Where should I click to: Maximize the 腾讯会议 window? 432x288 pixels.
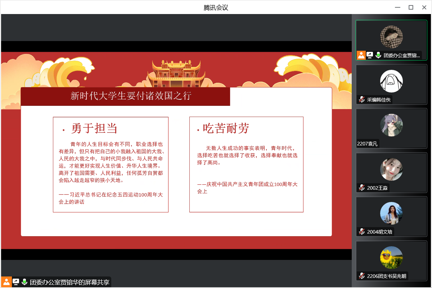411,8
